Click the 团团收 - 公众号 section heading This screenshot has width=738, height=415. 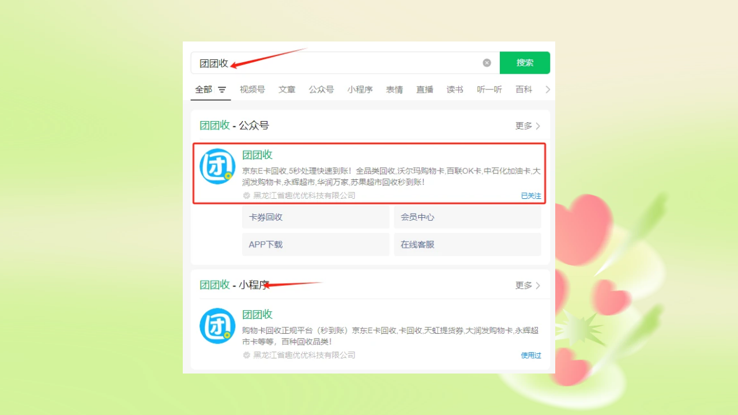(x=234, y=126)
